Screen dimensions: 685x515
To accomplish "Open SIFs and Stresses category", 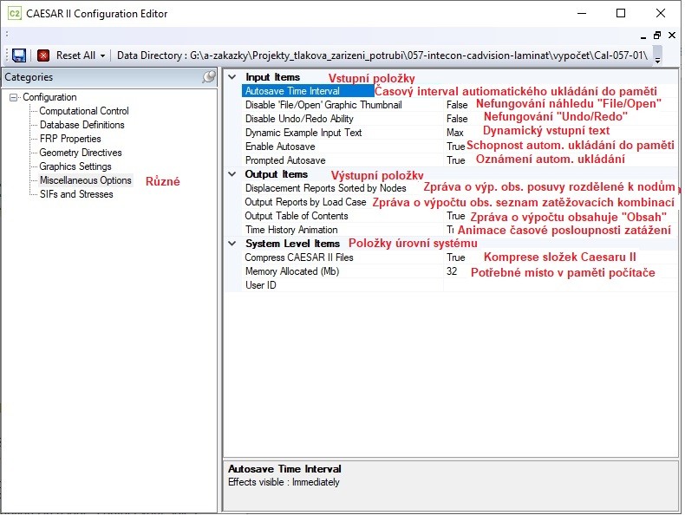I will pyautogui.click(x=76, y=194).
